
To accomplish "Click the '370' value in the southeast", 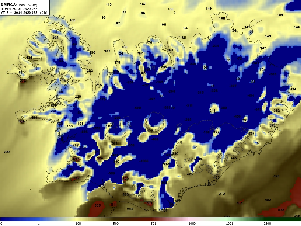I will [x=272, y=125].
